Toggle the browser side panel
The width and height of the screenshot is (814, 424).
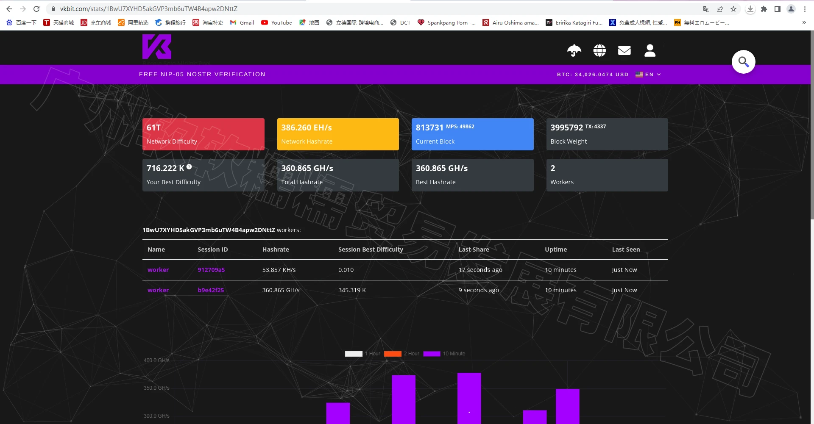click(x=778, y=9)
